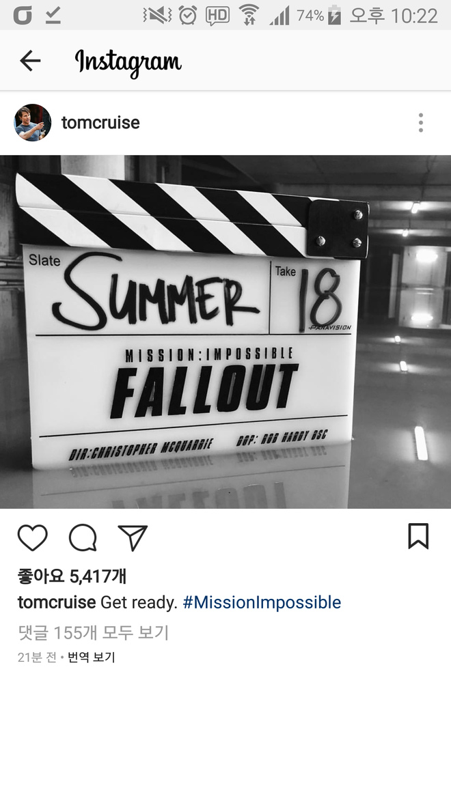This screenshot has height=801, width=451.
Task: Share post via paper plane icon
Action: (x=133, y=537)
